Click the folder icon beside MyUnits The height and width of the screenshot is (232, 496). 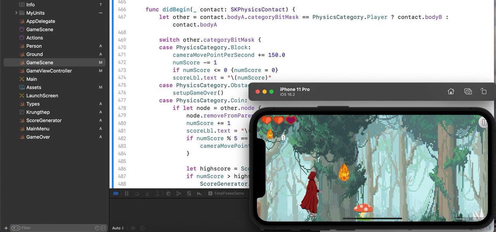click(22, 13)
